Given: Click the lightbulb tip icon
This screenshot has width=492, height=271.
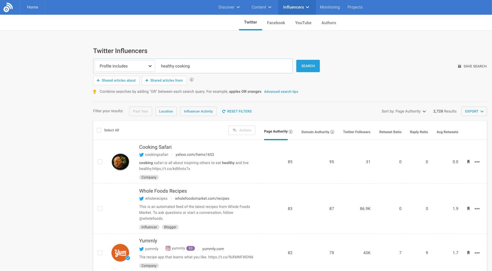Looking at the screenshot, I should point(95,91).
